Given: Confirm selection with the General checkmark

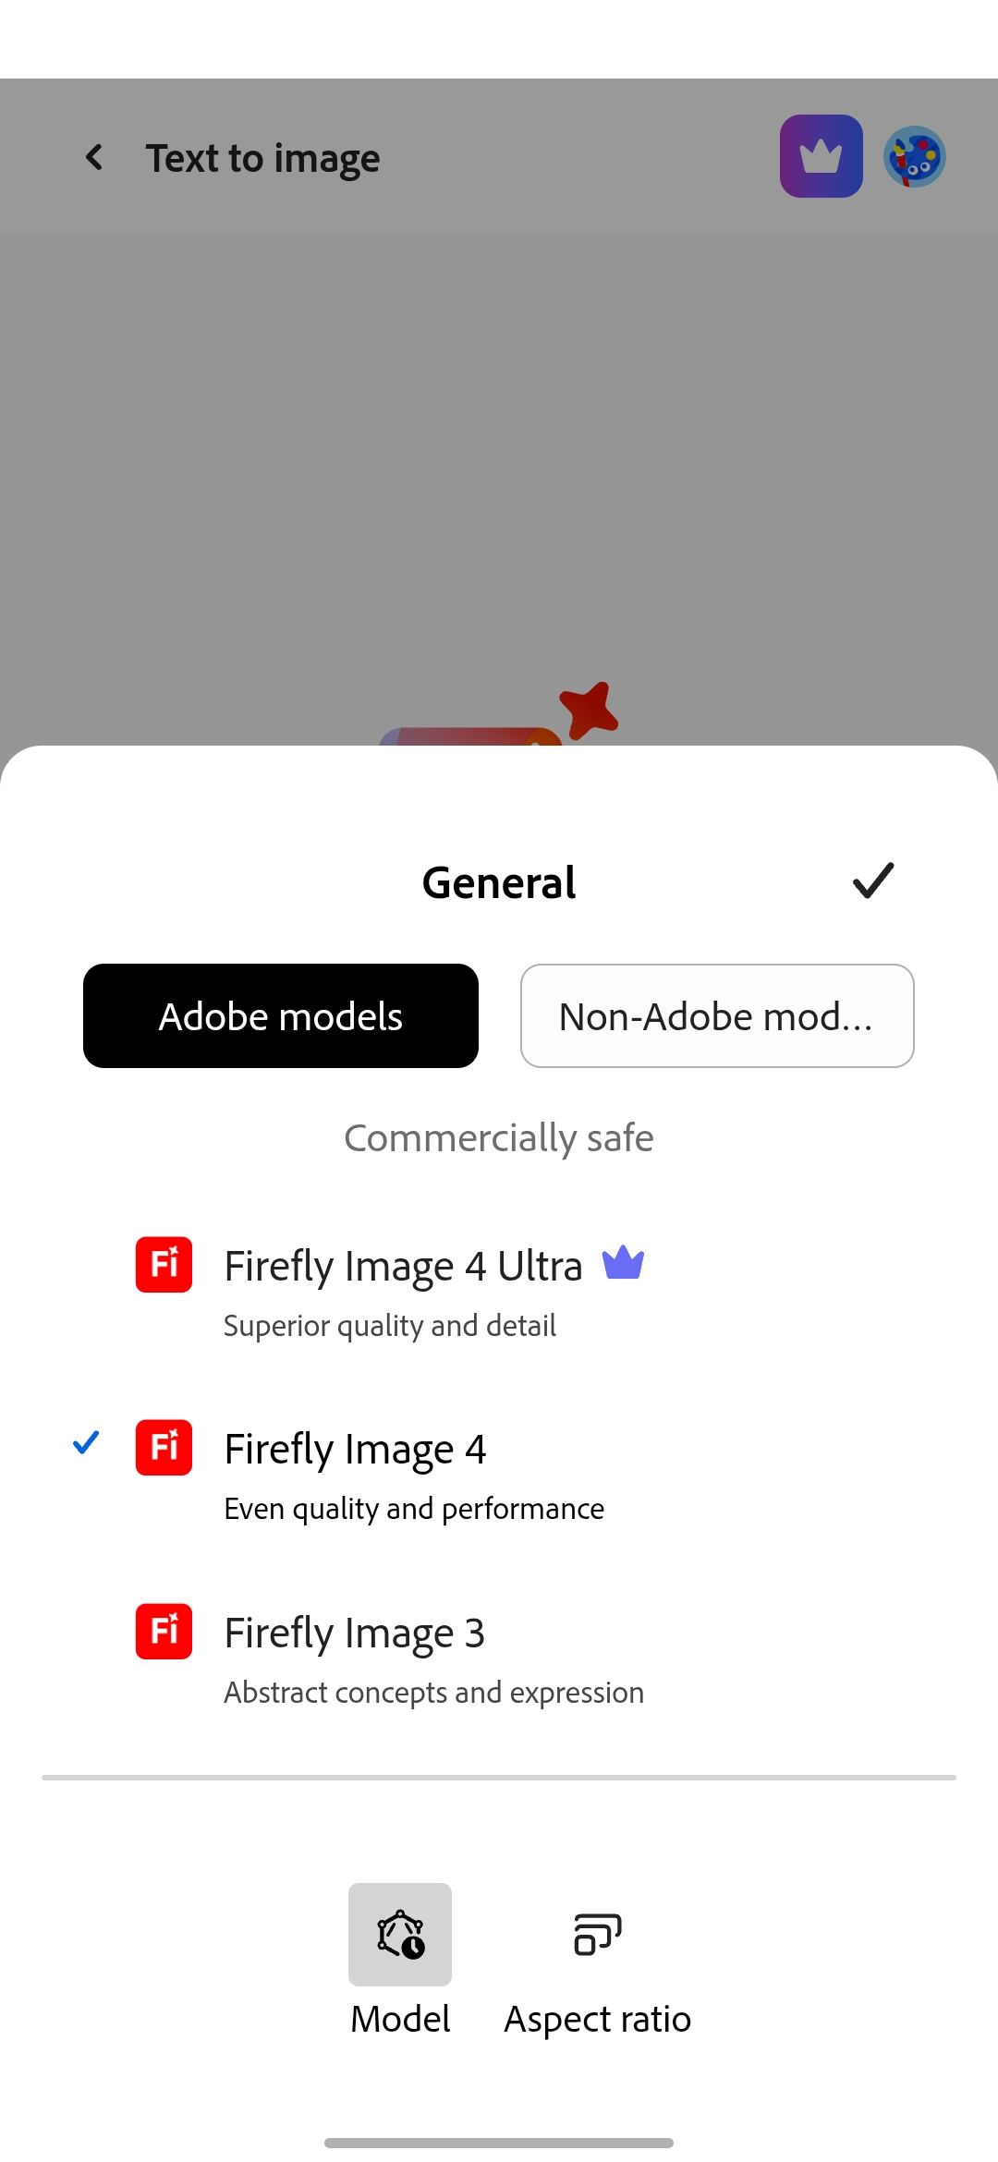Looking at the screenshot, I should [872, 881].
